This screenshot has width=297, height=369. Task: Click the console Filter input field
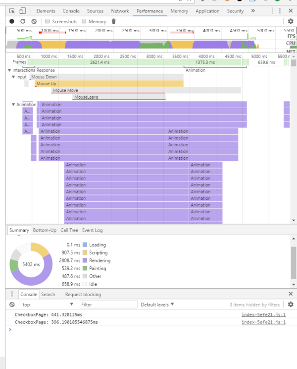(108, 305)
